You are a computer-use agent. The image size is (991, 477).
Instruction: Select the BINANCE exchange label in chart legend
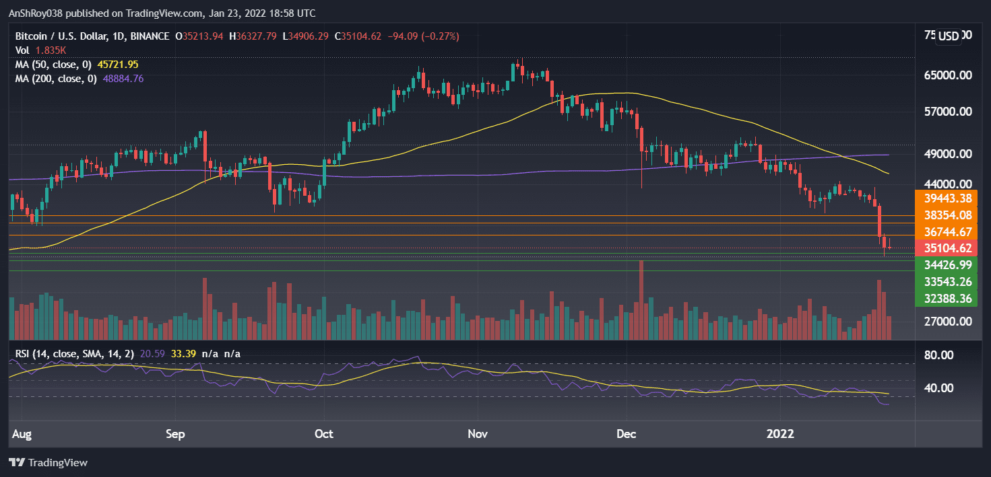click(149, 36)
